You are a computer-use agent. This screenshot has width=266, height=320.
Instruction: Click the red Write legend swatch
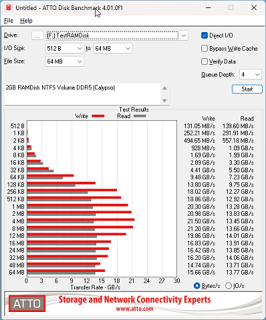click(98, 116)
